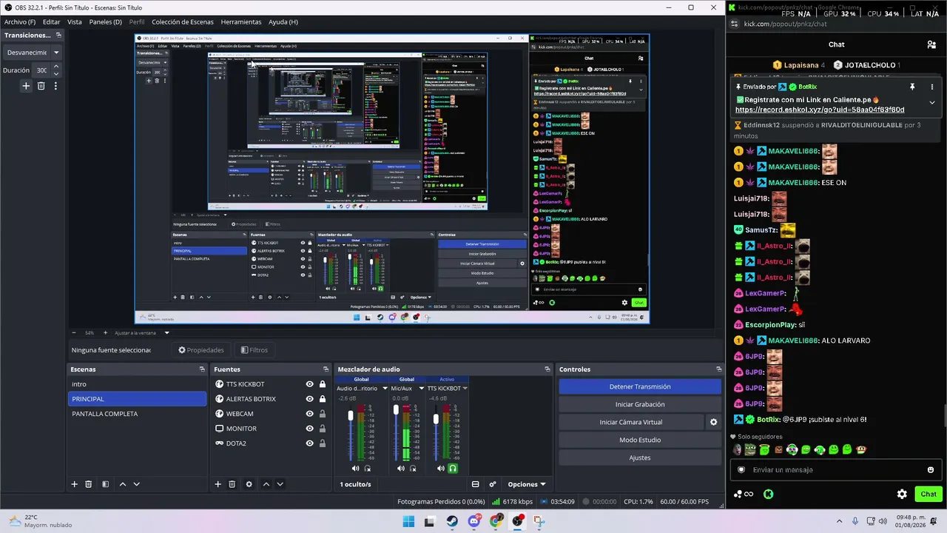Open OBS Ajustes settings button

(x=640, y=457)
